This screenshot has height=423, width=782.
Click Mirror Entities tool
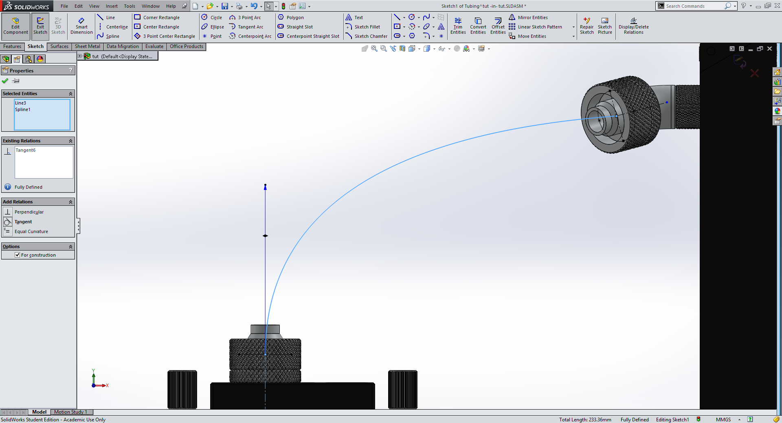pos(528,17)
